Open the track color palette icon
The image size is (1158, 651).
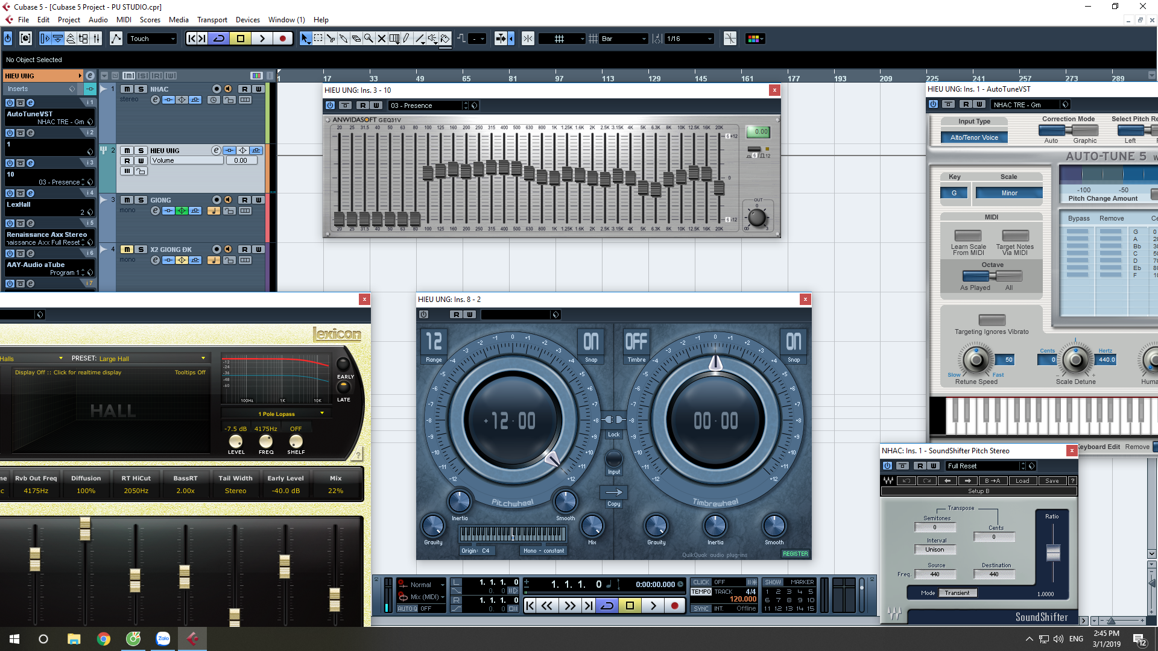tap(755, 39)
